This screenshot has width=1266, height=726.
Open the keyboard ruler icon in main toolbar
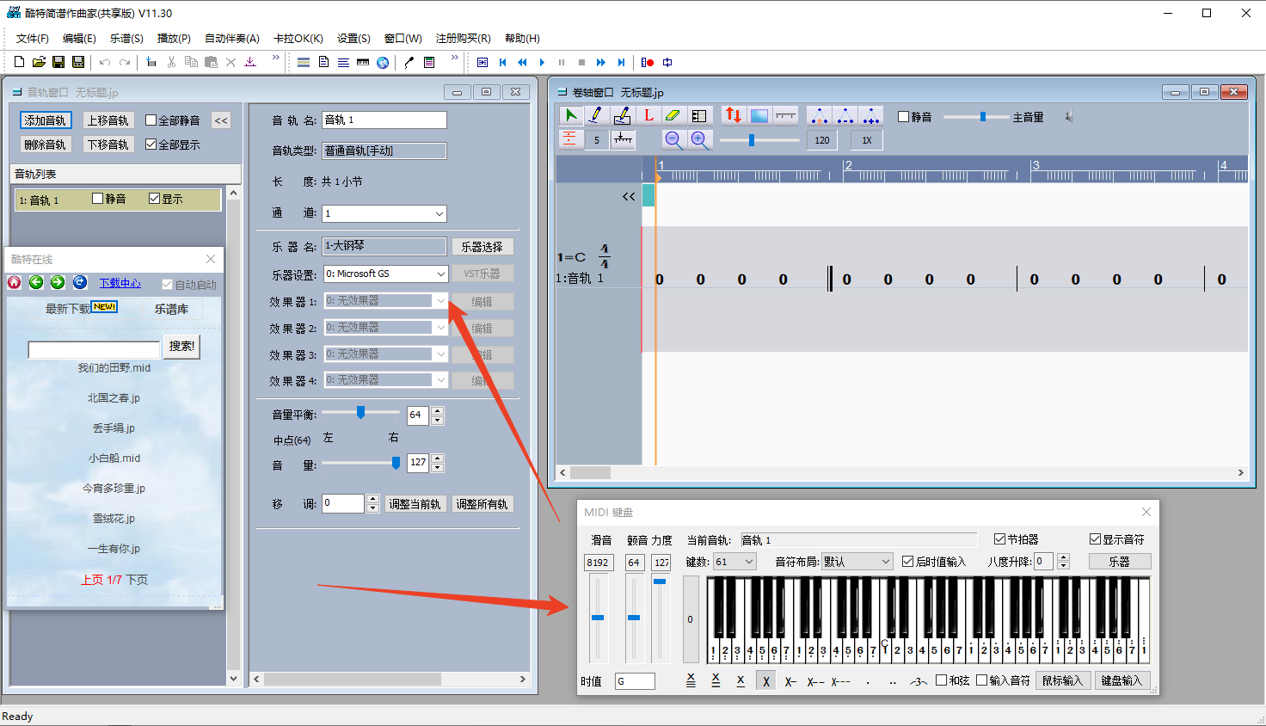click(363, 62)
